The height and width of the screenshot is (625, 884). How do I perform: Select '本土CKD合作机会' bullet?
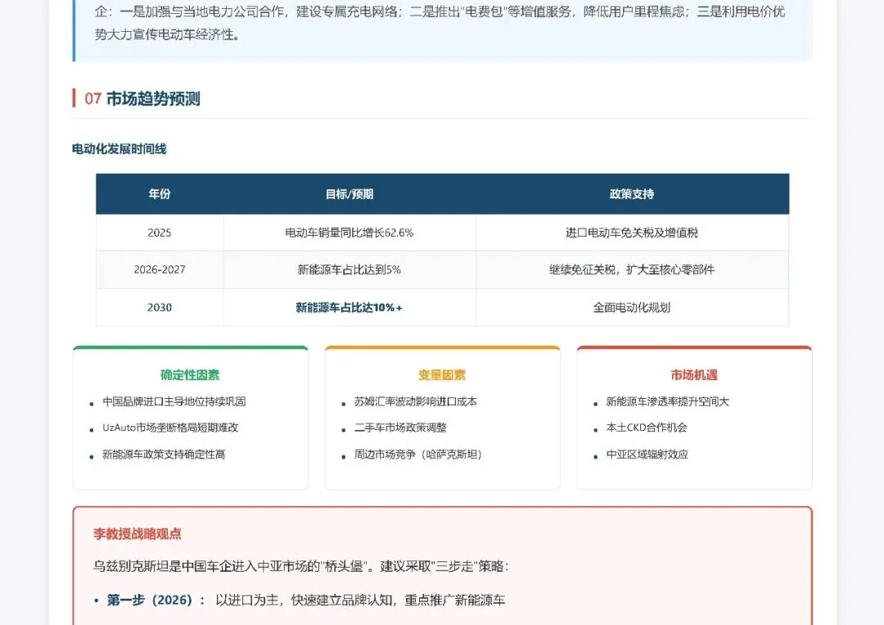tap(647, 428)
